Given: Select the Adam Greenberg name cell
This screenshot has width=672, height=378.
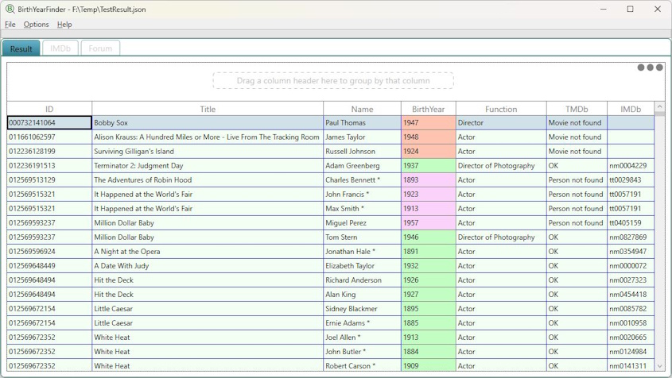Looking at the screenshot, I should [x=362, y=166].
